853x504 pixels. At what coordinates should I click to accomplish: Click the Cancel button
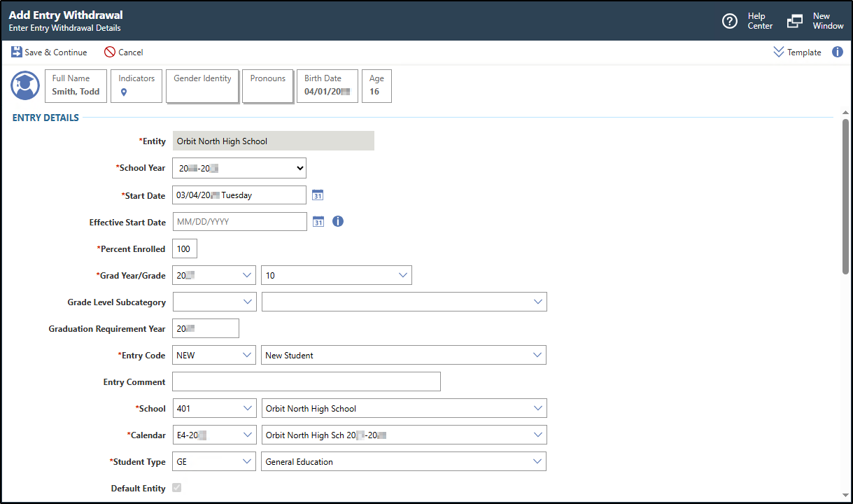click(x=124, y=52)
